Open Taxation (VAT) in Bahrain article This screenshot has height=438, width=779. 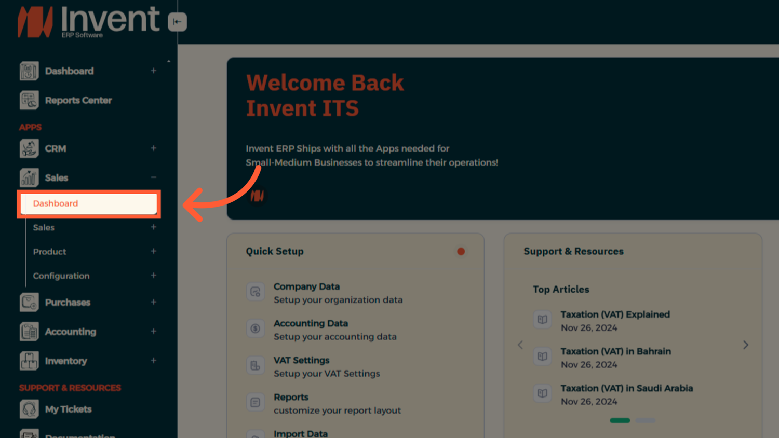pyautogui.click(x=615, y=351)
